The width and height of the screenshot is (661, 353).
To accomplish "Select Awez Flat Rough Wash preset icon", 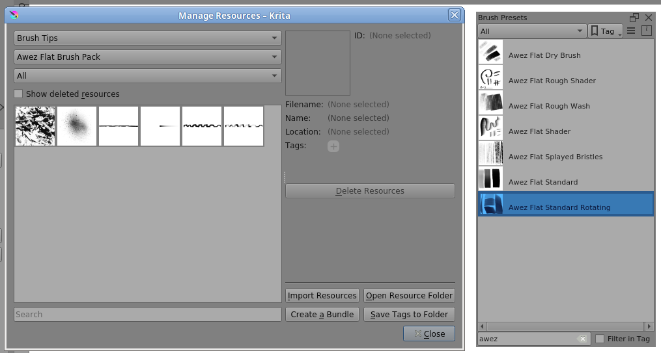I will pos(490,102).
